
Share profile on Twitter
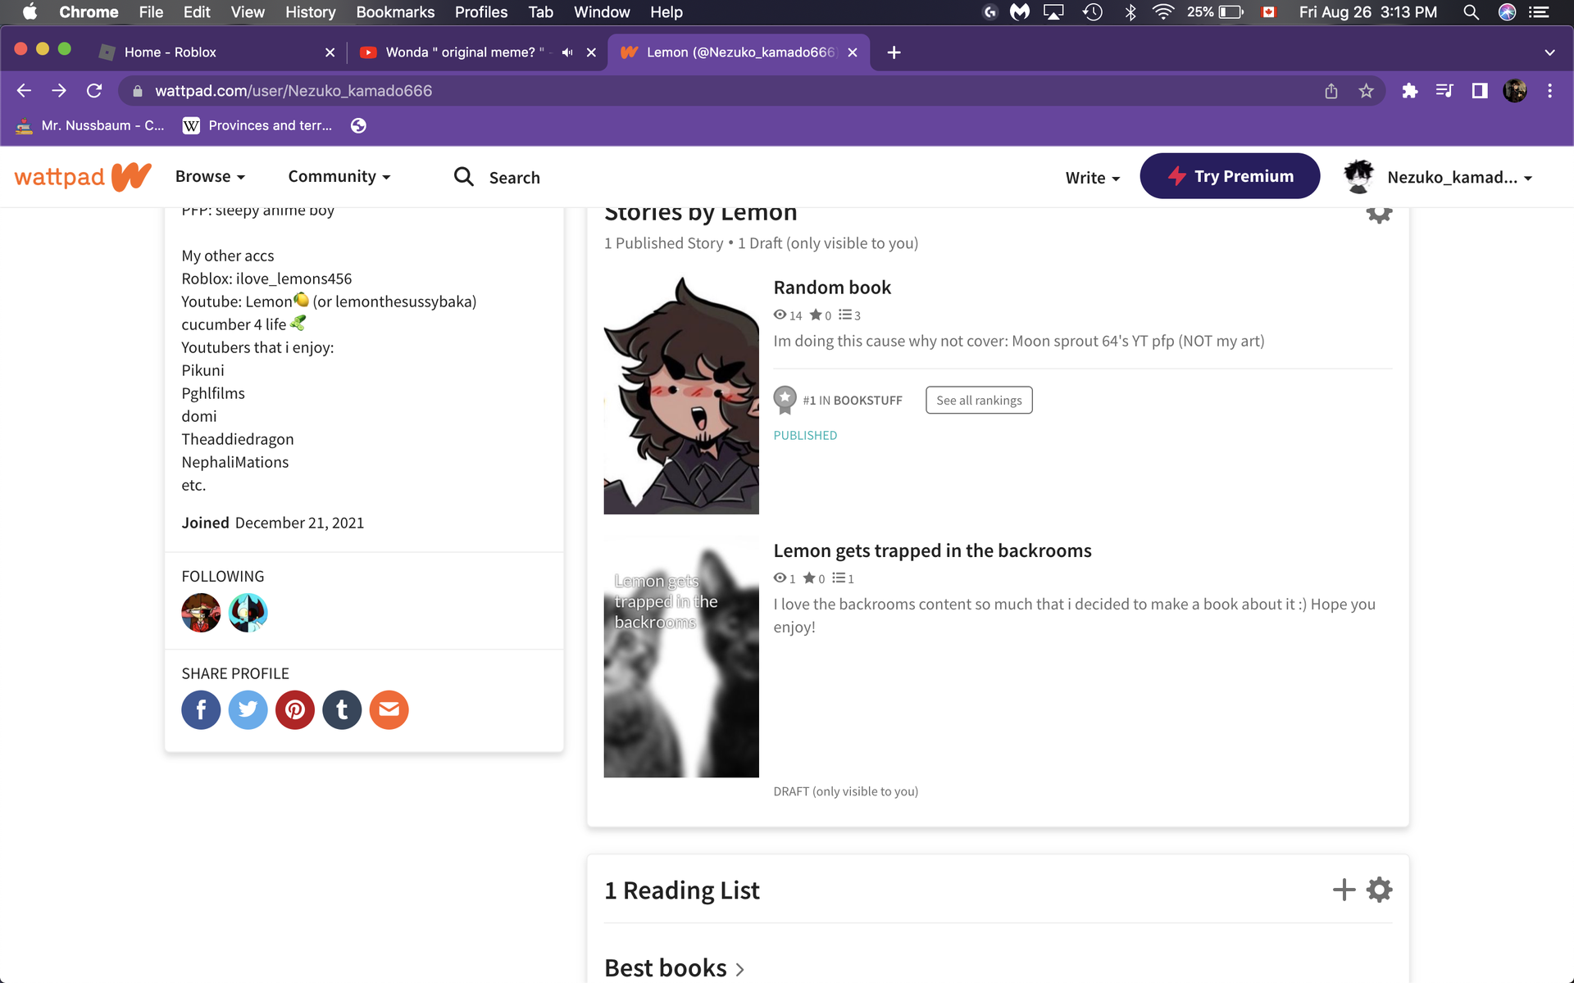(x=248, y=709)
